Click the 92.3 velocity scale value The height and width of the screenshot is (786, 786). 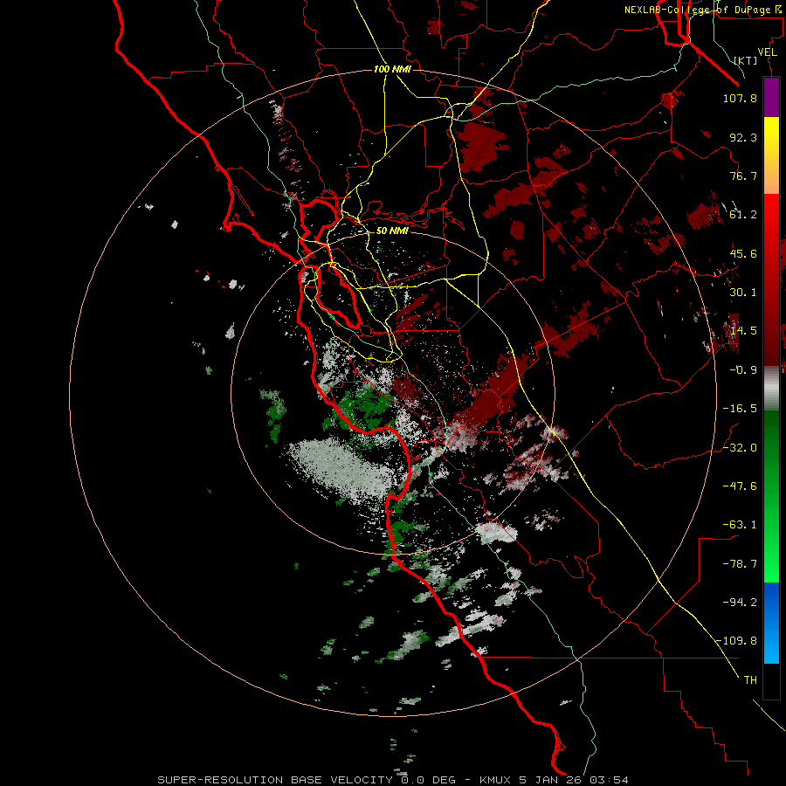[743, 137]
